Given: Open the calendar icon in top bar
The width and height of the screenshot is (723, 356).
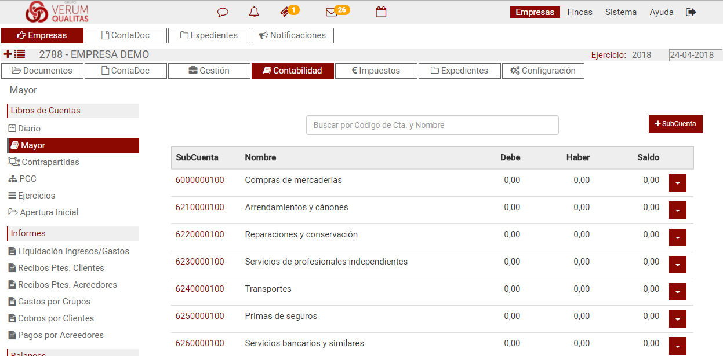Looking at the screenshot, I should coord(381,12).
